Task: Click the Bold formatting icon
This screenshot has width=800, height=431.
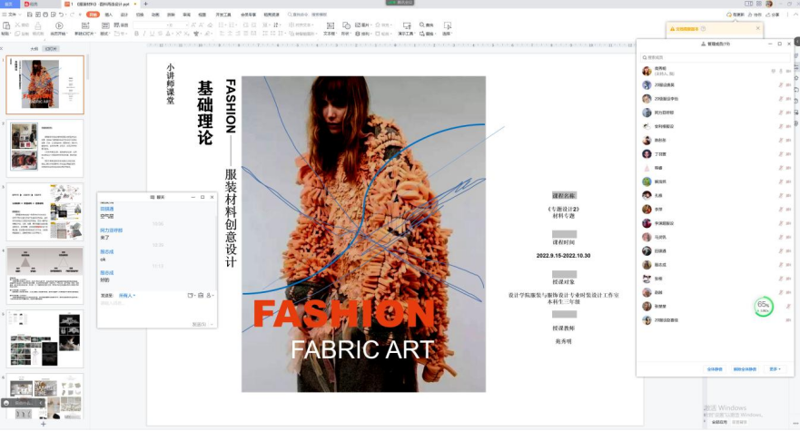Action: (x=136, y=34)
